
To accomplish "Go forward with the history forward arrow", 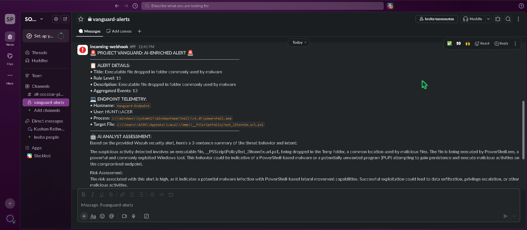I will [x=126, y=6].
